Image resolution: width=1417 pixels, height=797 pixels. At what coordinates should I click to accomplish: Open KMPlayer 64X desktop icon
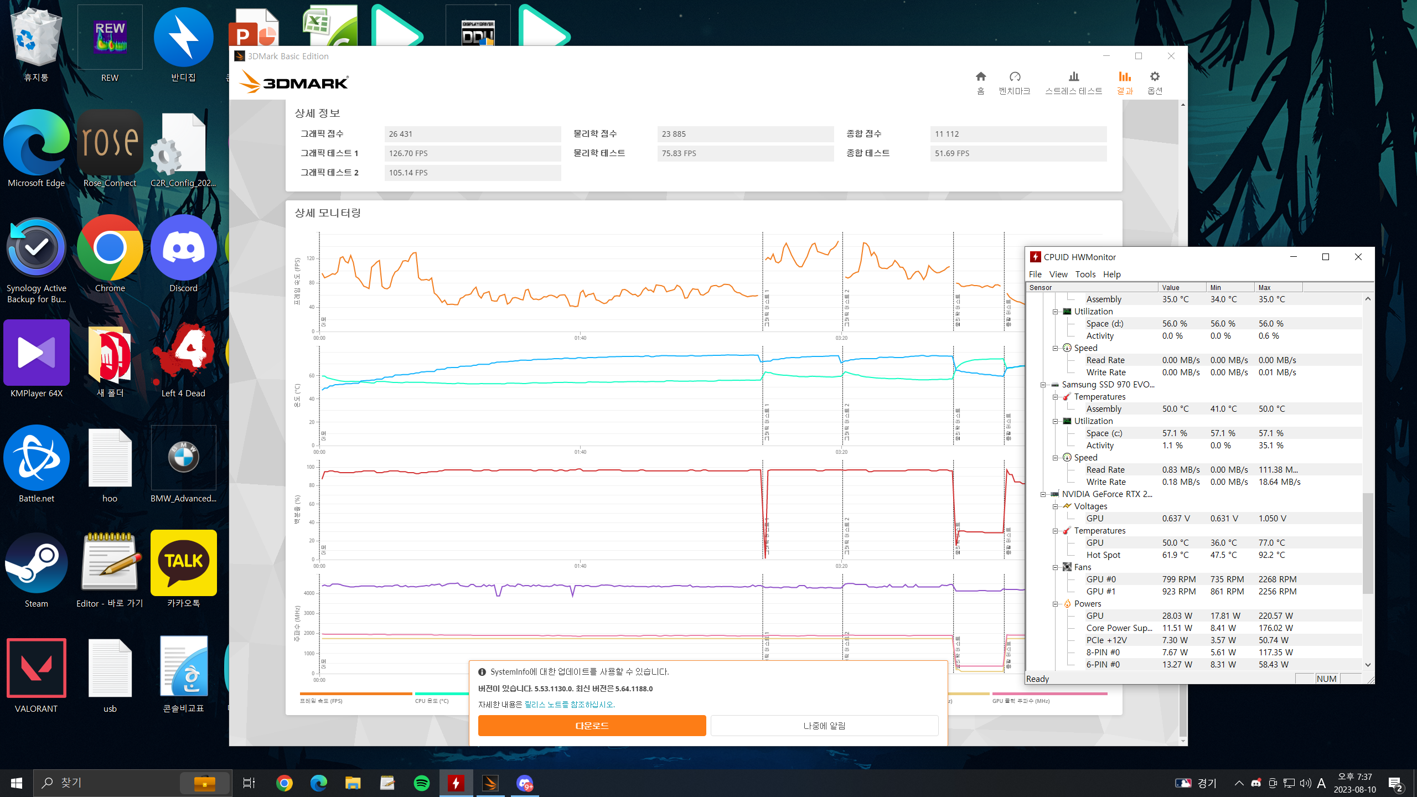click(x=37, y=360)
